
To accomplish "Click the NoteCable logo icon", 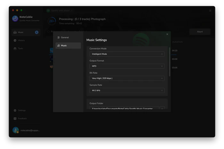I will tap(15, 19).
